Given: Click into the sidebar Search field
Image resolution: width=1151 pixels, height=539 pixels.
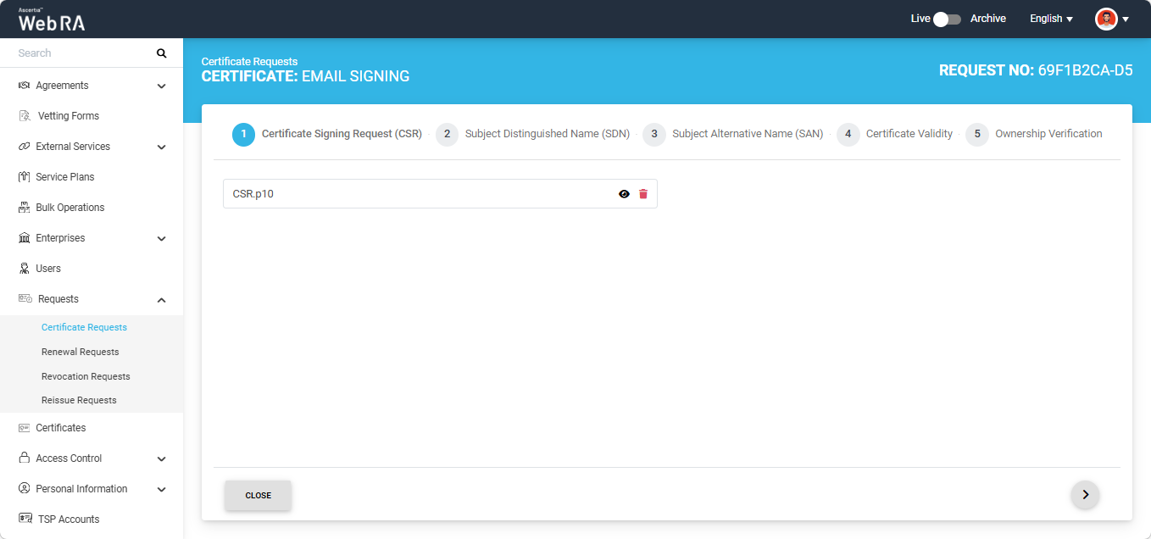Looking at the screenshot, I should [x=83, y=53].
